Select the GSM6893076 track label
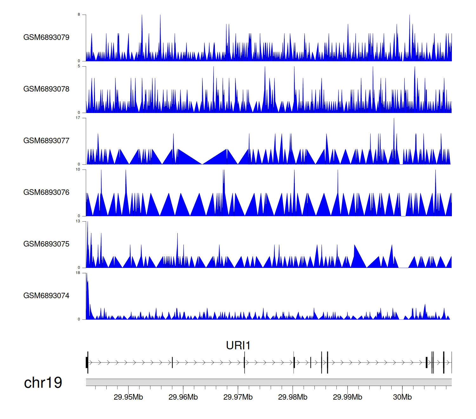The width and height of the screenshot is (476, 419). pos(46,192)
